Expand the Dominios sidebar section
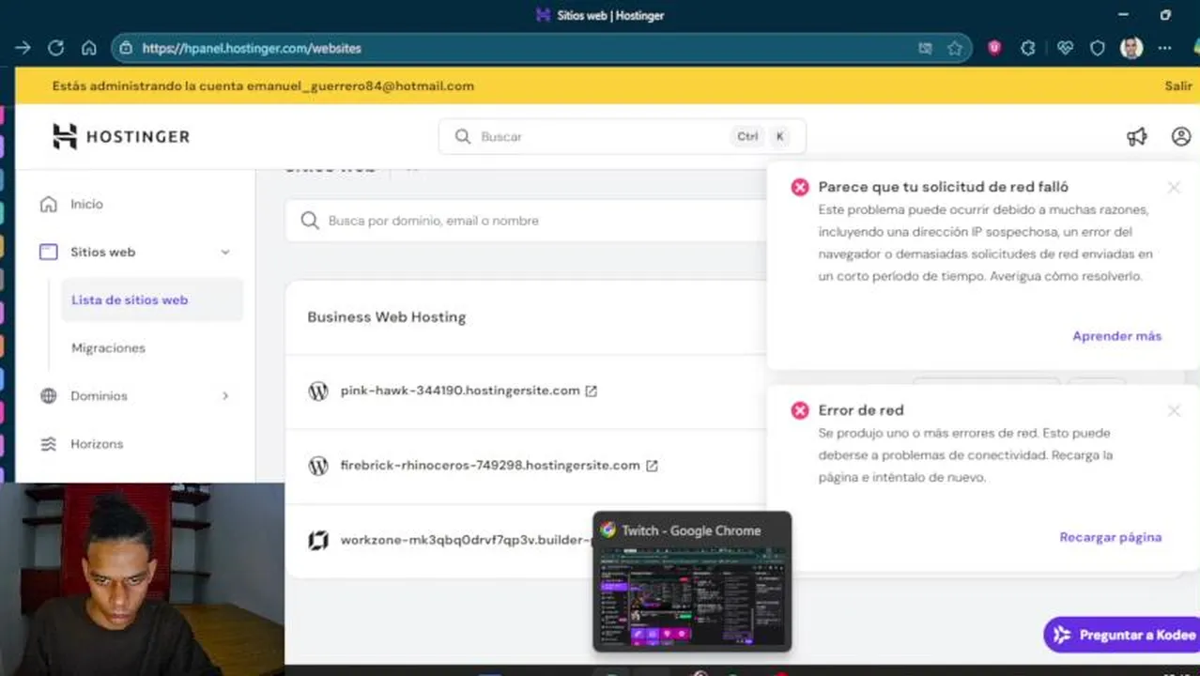 point(225,395)
